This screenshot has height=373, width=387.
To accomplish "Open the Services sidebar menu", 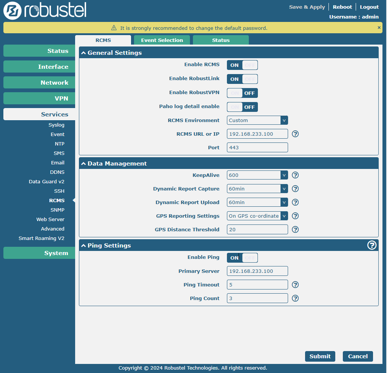I will [39, 115].
